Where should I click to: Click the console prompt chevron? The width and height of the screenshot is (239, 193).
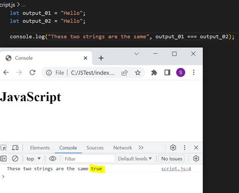(3, 176)
